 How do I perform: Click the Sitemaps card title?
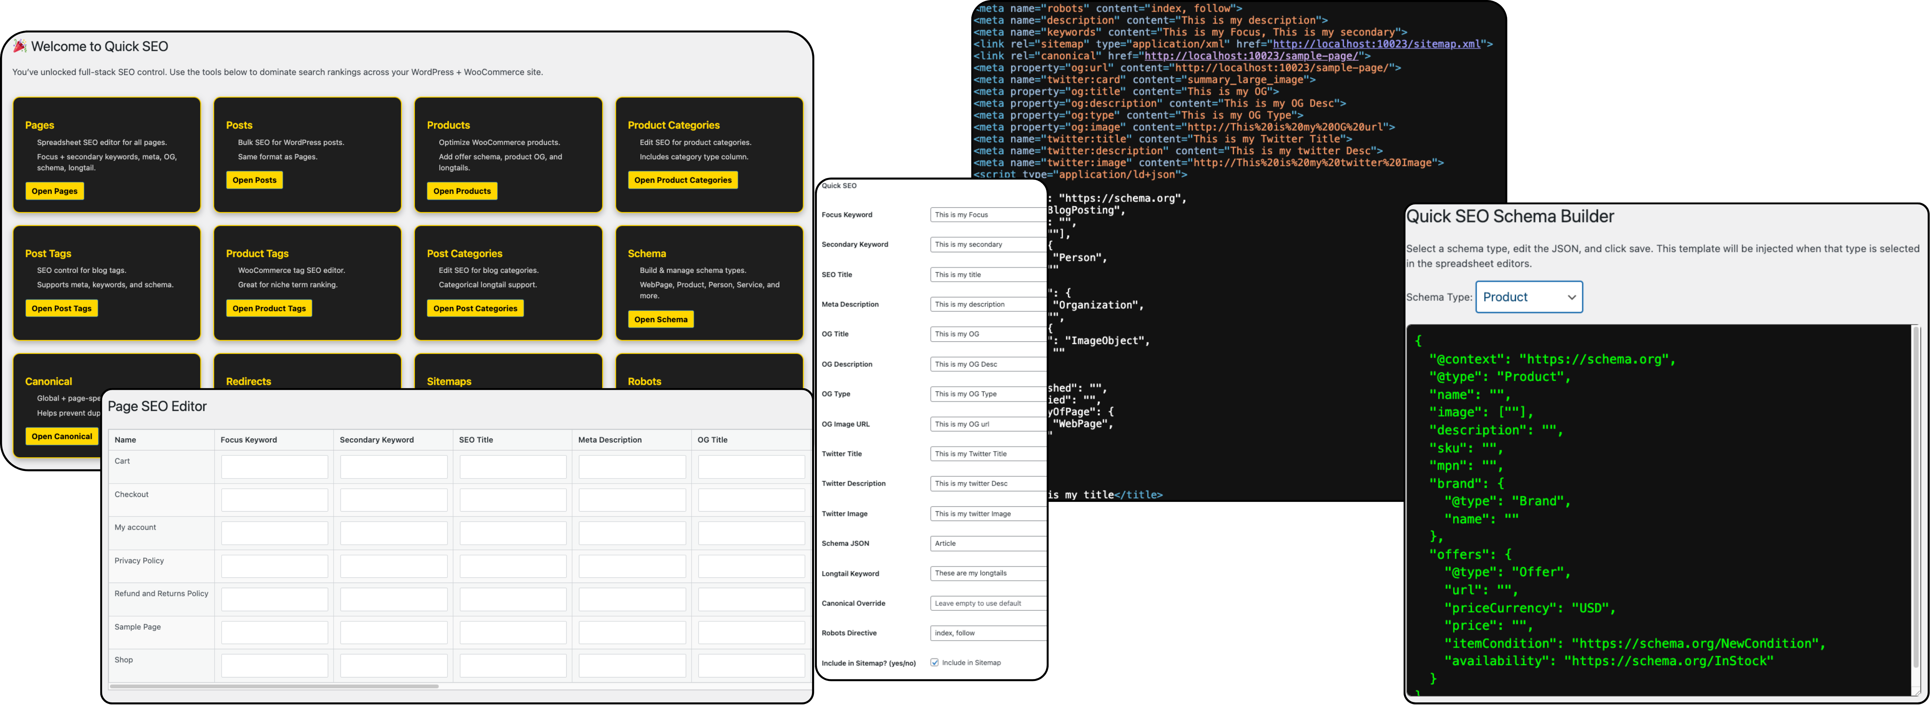tap(449, 382)
